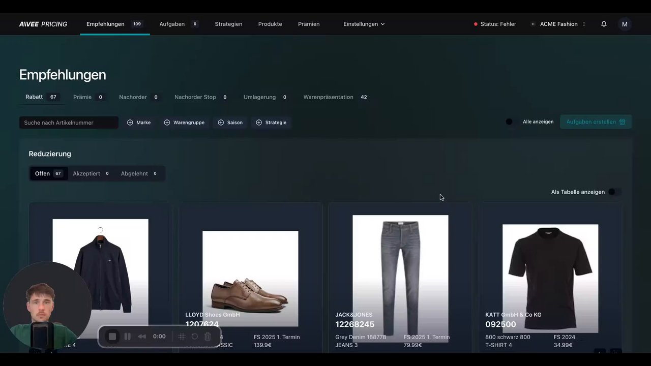
Task: Open ACME Fashion account switcher
Action: click(x=558, y=24)
